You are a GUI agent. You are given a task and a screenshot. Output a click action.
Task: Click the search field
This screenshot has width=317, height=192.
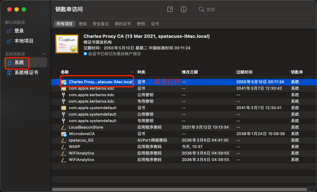coord(254,9)
